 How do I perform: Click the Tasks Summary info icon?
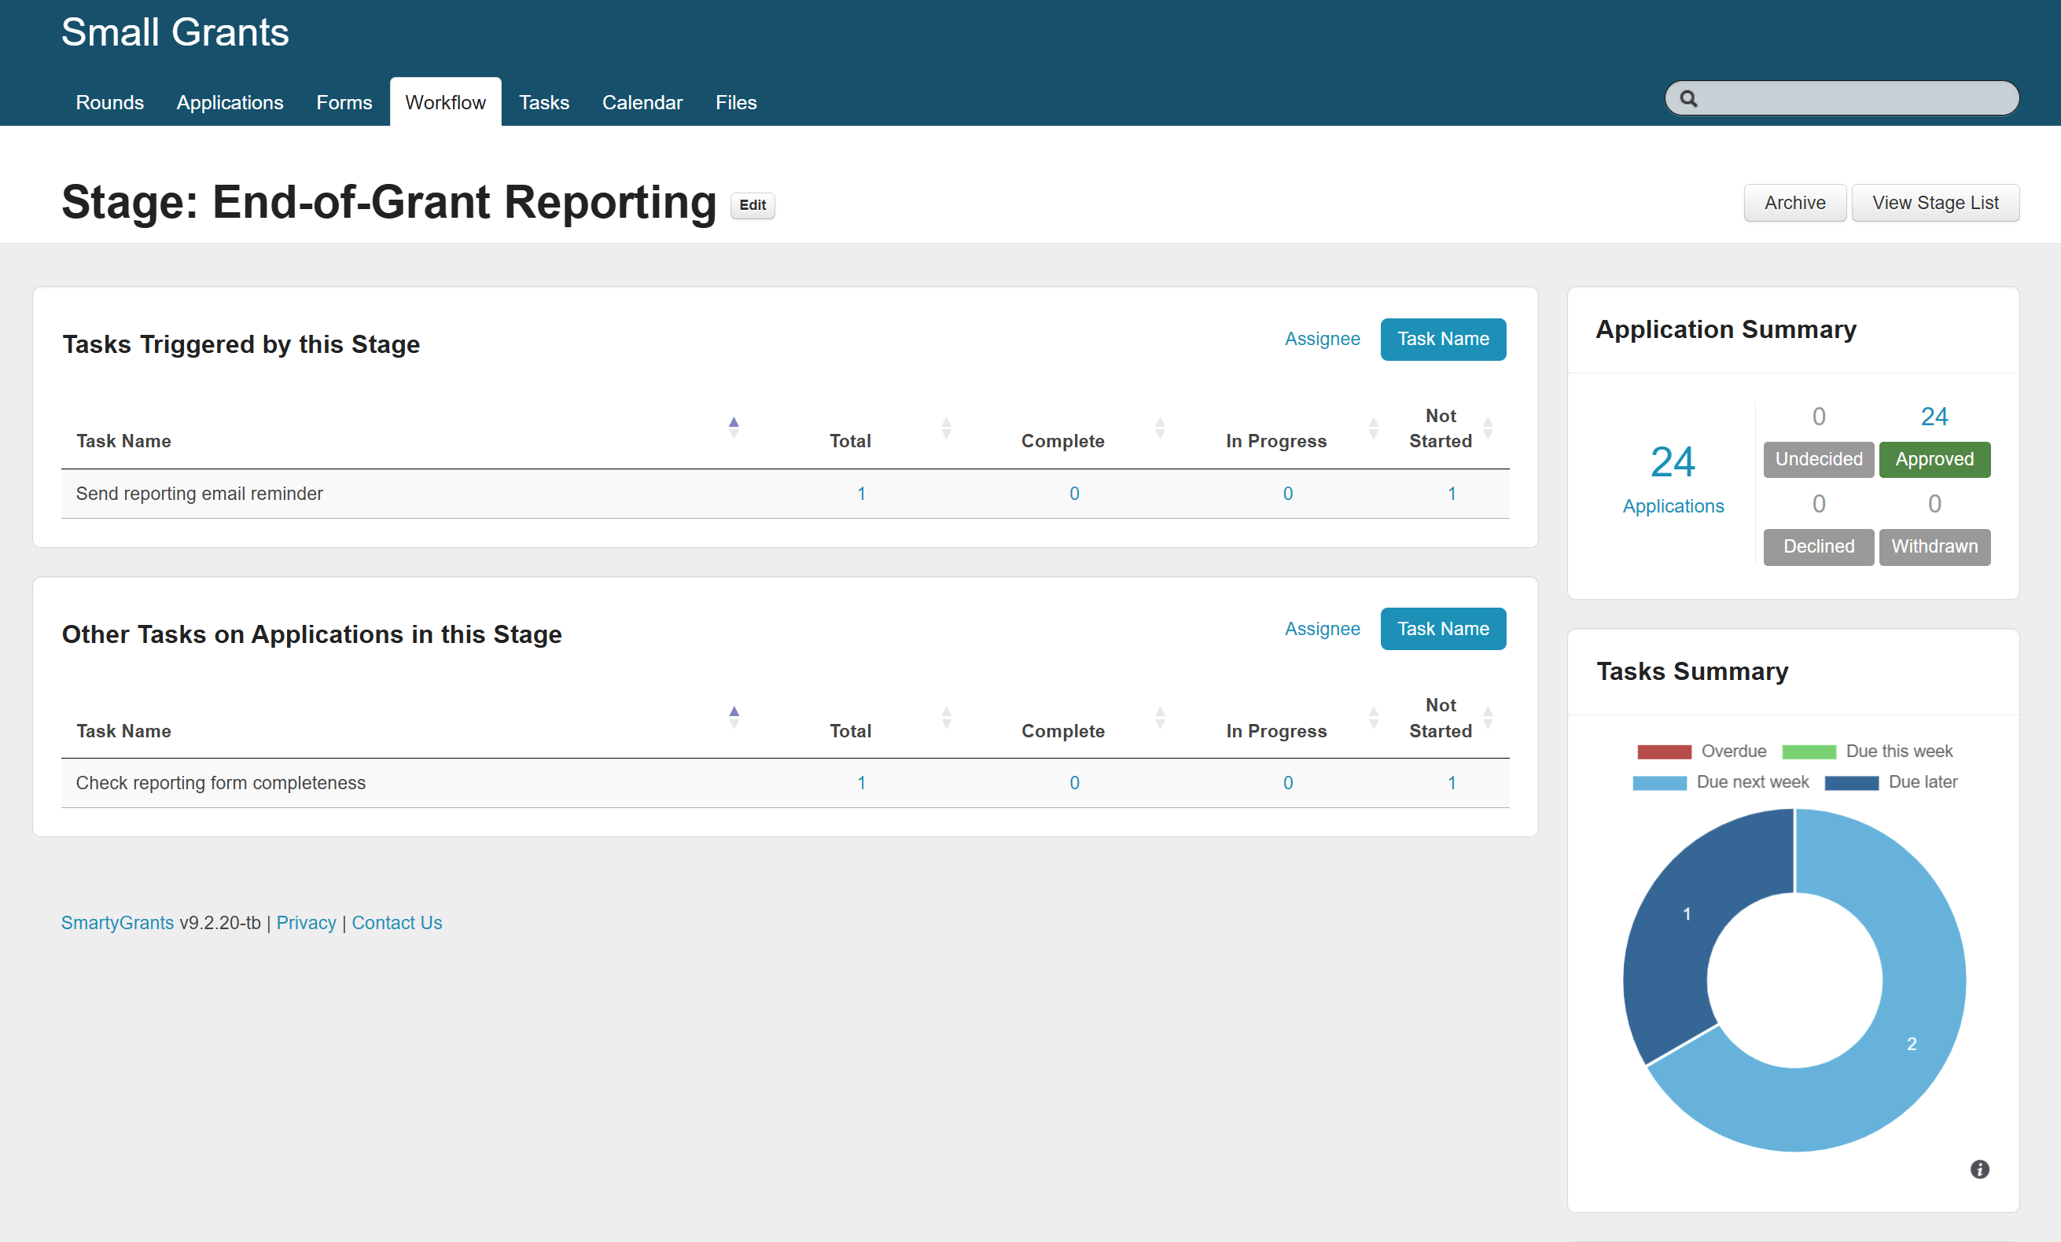pyautogui.click(x=1979, y=1169)
